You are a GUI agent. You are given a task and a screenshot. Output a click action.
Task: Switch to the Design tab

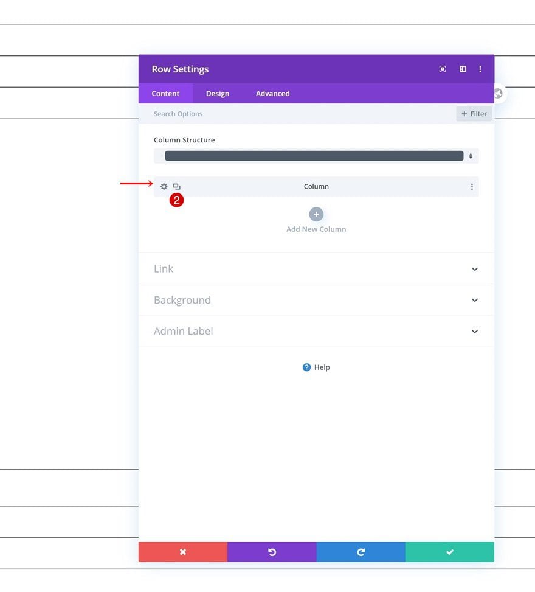(218, 94)
